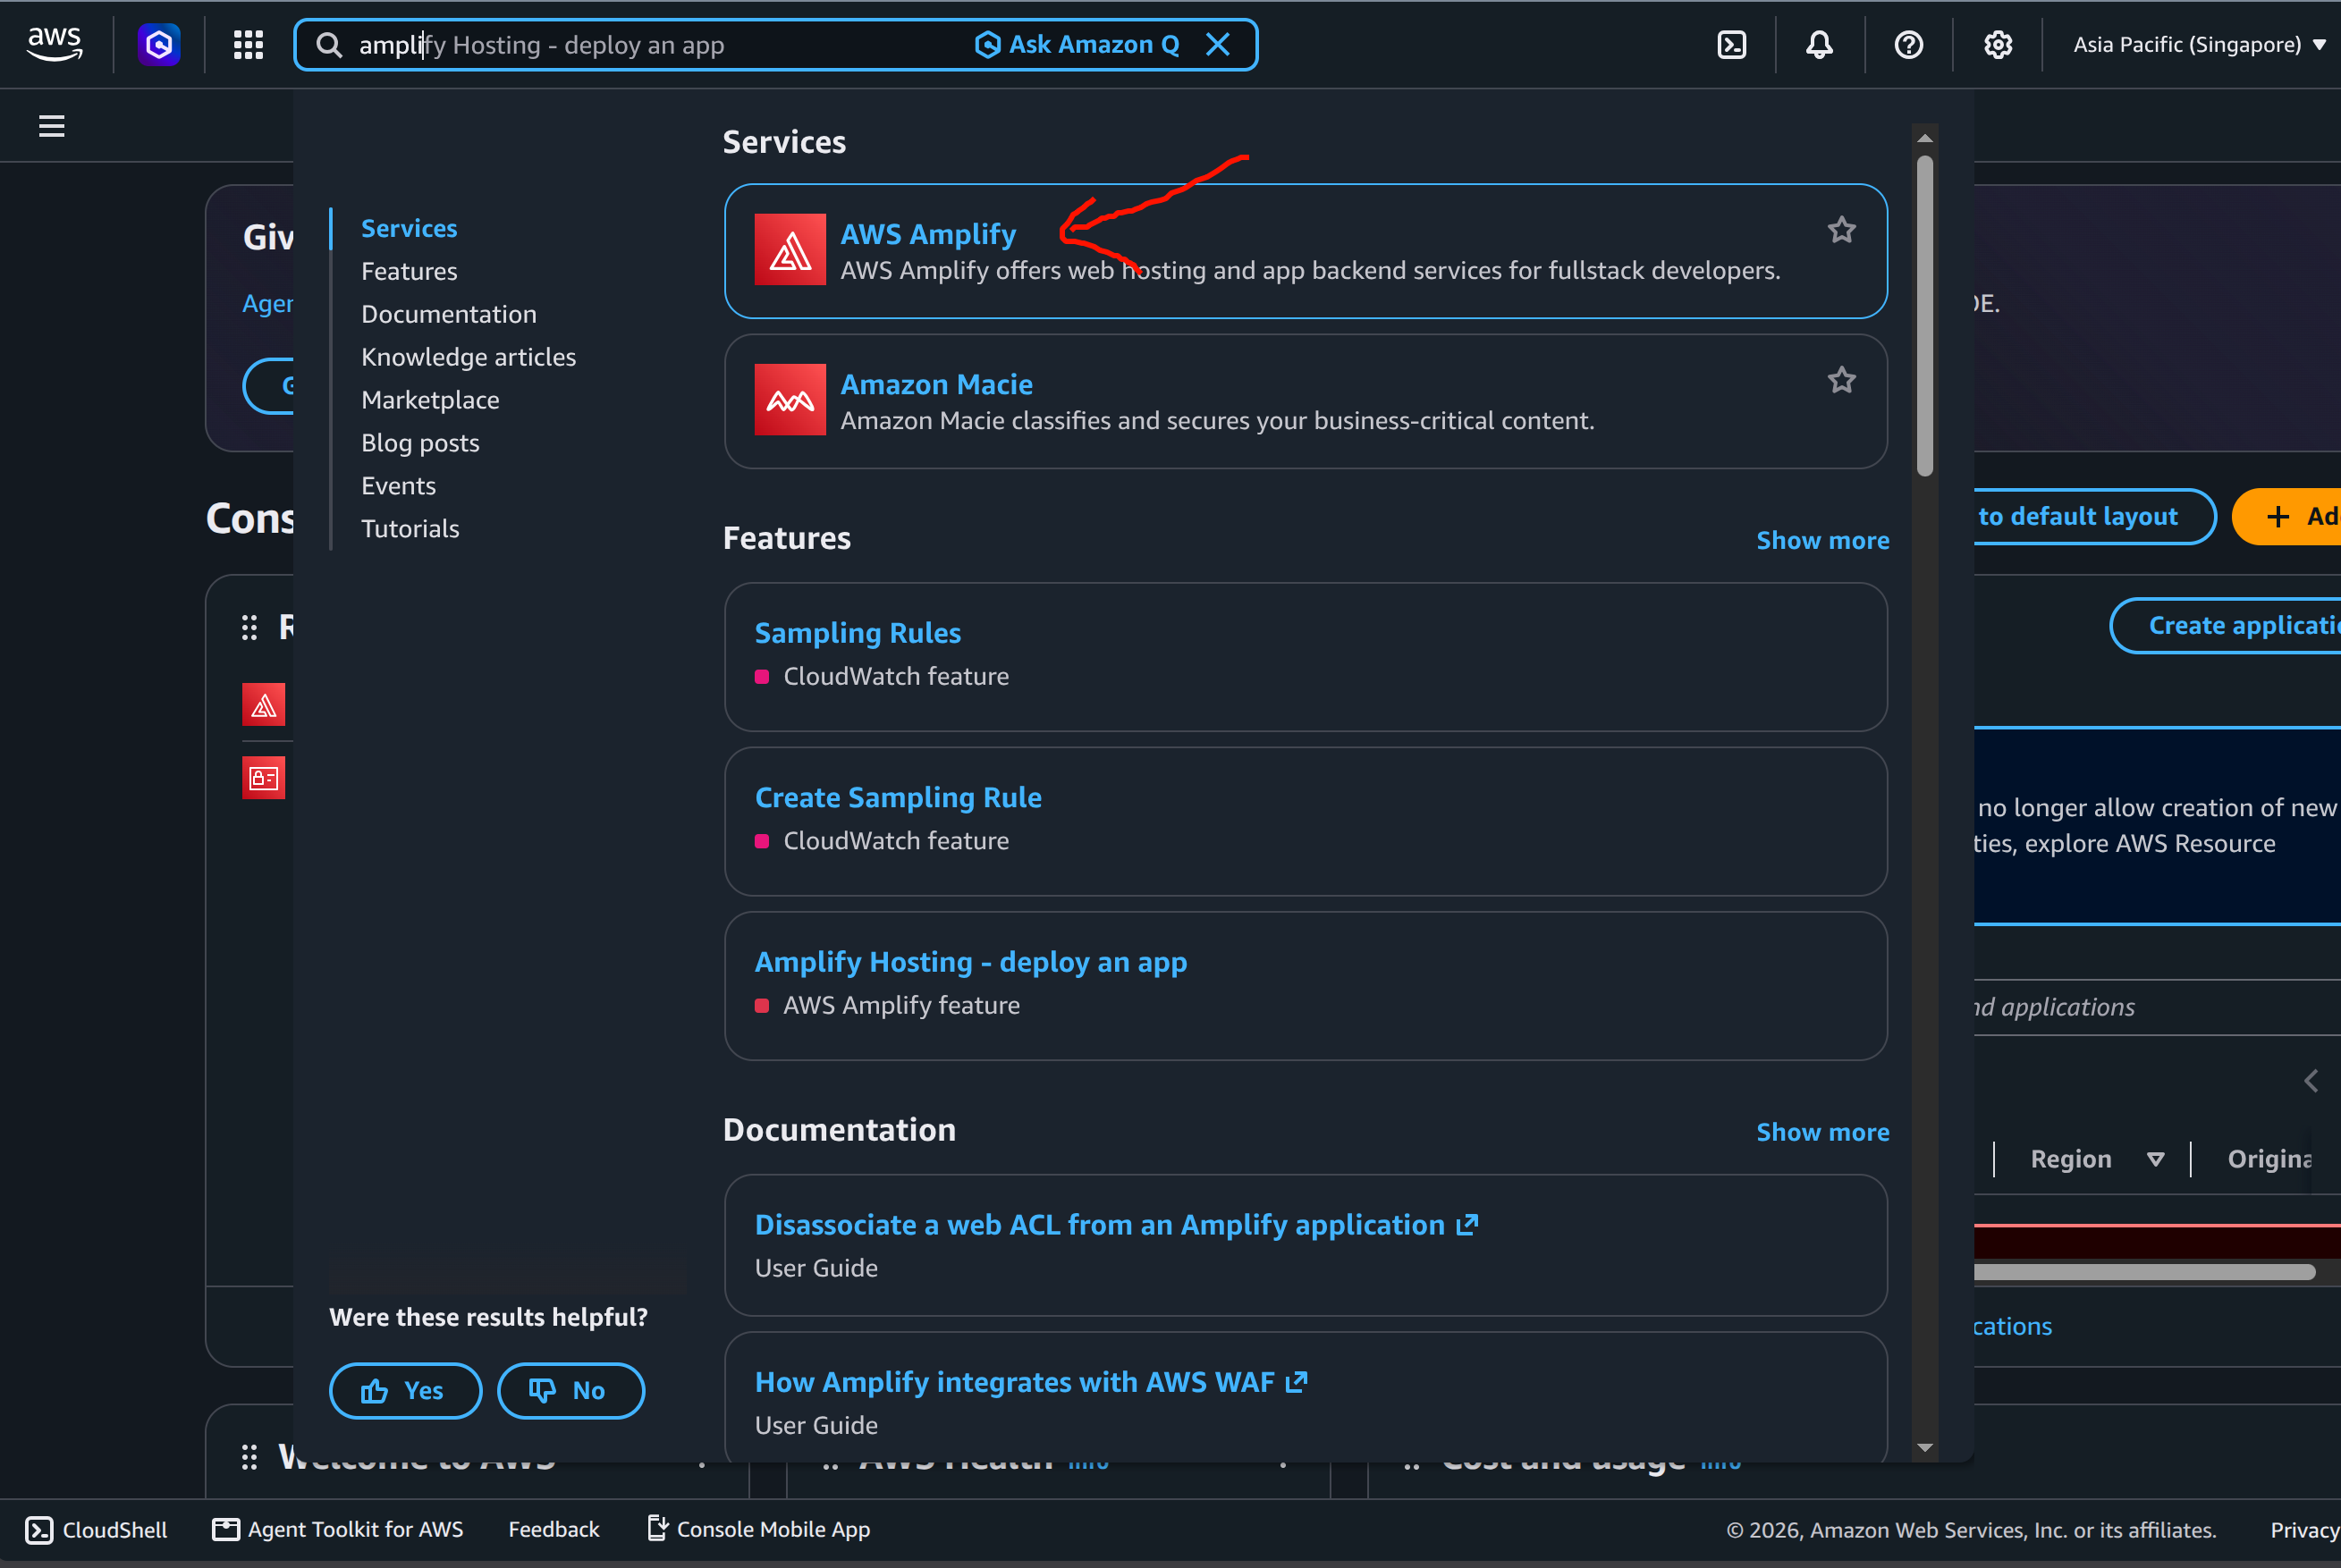The image size is (2341, 1568).
Task: Favorite Amazon Macie with the star
Action: coord(1841,381)
